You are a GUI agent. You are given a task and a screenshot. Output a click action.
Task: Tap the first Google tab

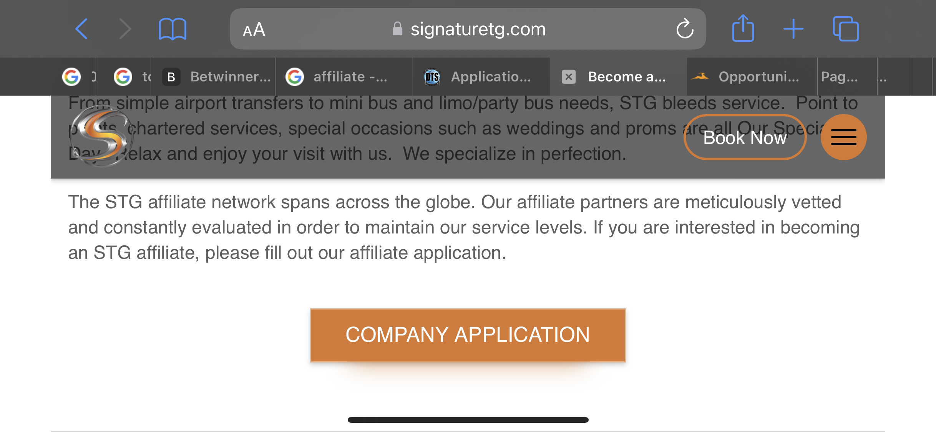tap(75, 77)
